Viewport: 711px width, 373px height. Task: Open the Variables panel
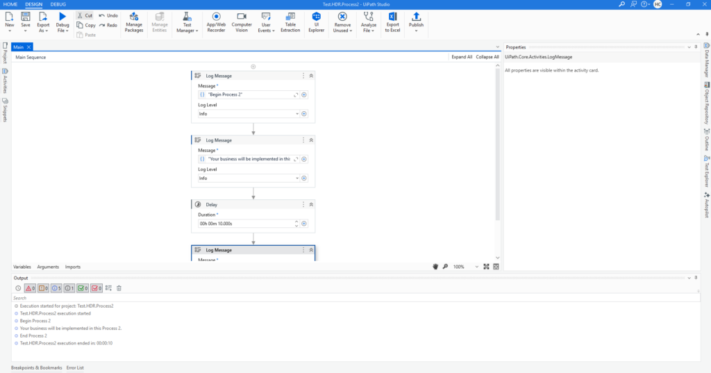(22, 267)
